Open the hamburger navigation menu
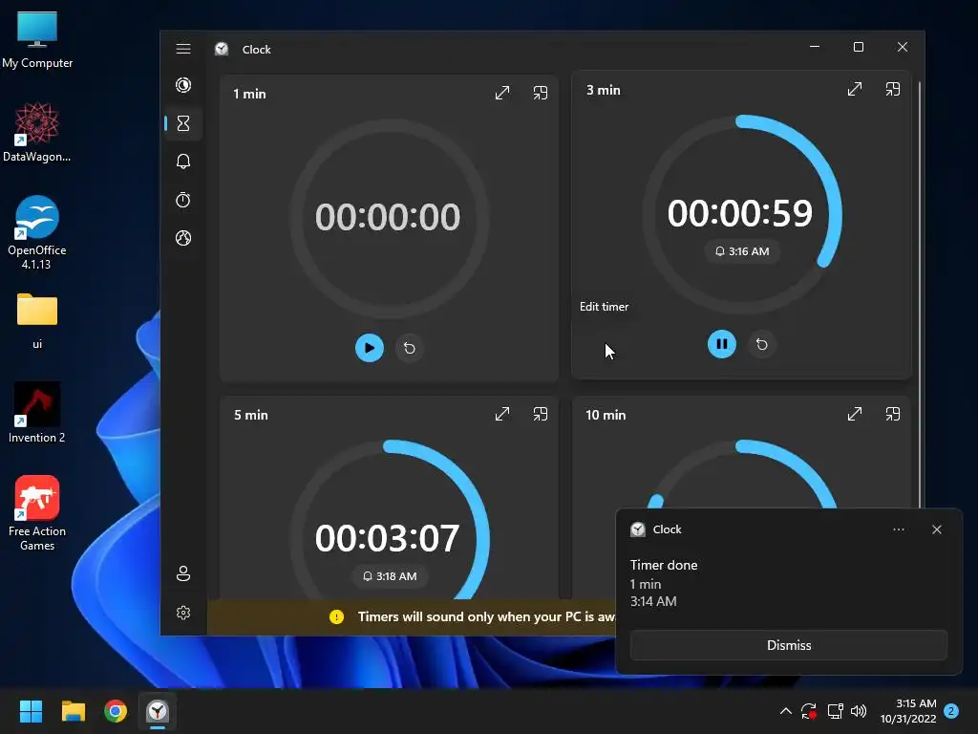This screenshot has height=734, width=978. (x=183, y=49)
